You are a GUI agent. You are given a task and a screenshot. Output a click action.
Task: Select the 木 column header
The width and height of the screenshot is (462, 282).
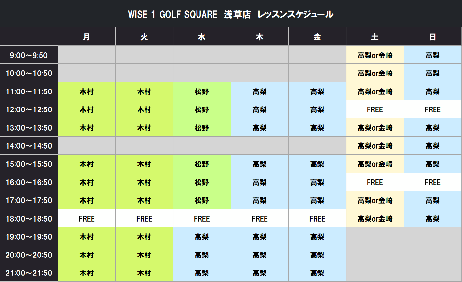tap(260, 37)
